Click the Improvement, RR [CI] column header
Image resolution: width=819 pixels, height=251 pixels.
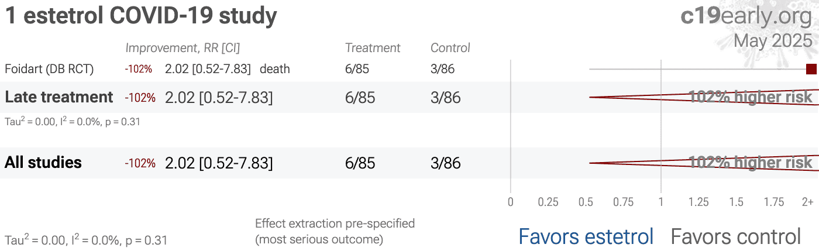(183, 48)
